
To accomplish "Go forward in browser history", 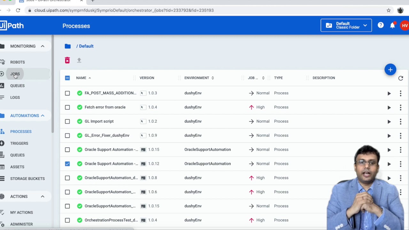I will pyautogui.click(x=8, y=10).
